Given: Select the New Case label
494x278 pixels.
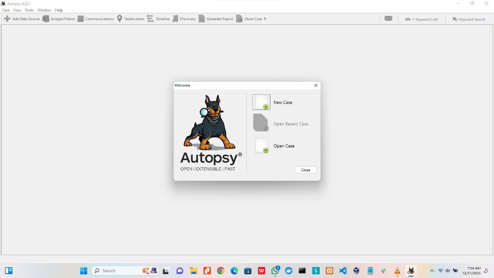Looking at the screenshot, I should coord(283,103).
